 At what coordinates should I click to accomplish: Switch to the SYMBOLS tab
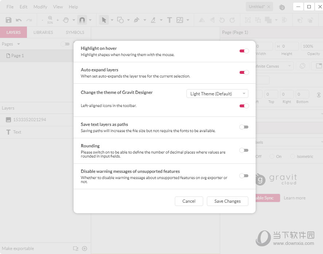tap(75, 32)
